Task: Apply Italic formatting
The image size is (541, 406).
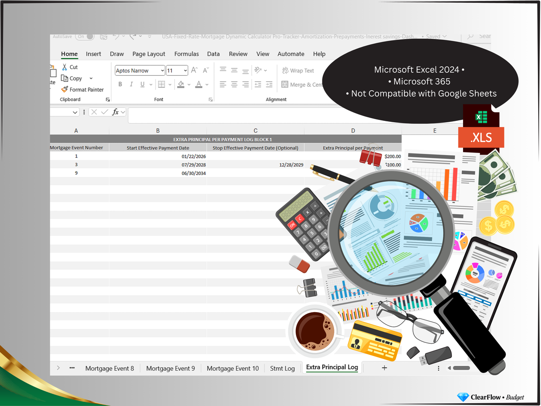Action: [131, 84]
